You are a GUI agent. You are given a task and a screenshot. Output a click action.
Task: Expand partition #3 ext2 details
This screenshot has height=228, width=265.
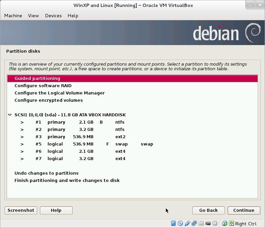point(22,137)
